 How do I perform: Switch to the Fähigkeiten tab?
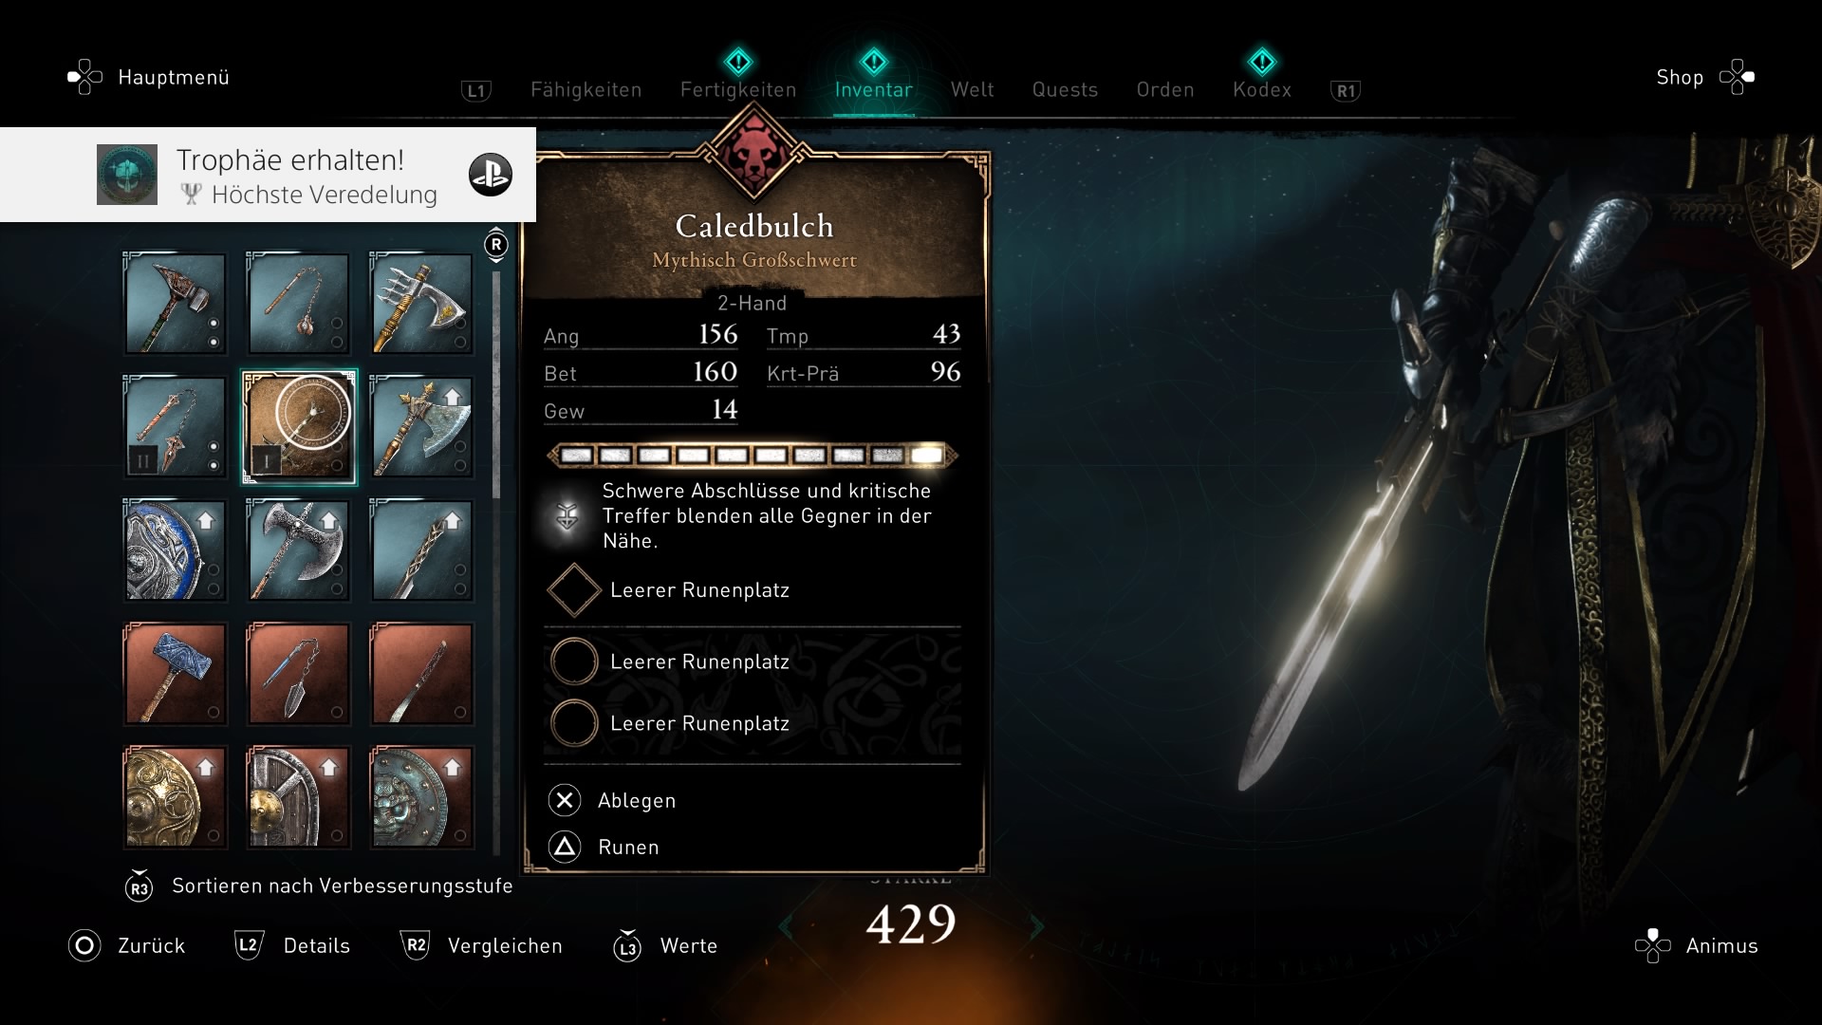pyautogui.click(x=586, y=90)
